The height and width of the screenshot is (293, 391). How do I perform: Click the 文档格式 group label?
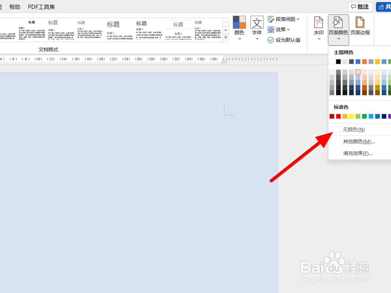tap(48, 49)
